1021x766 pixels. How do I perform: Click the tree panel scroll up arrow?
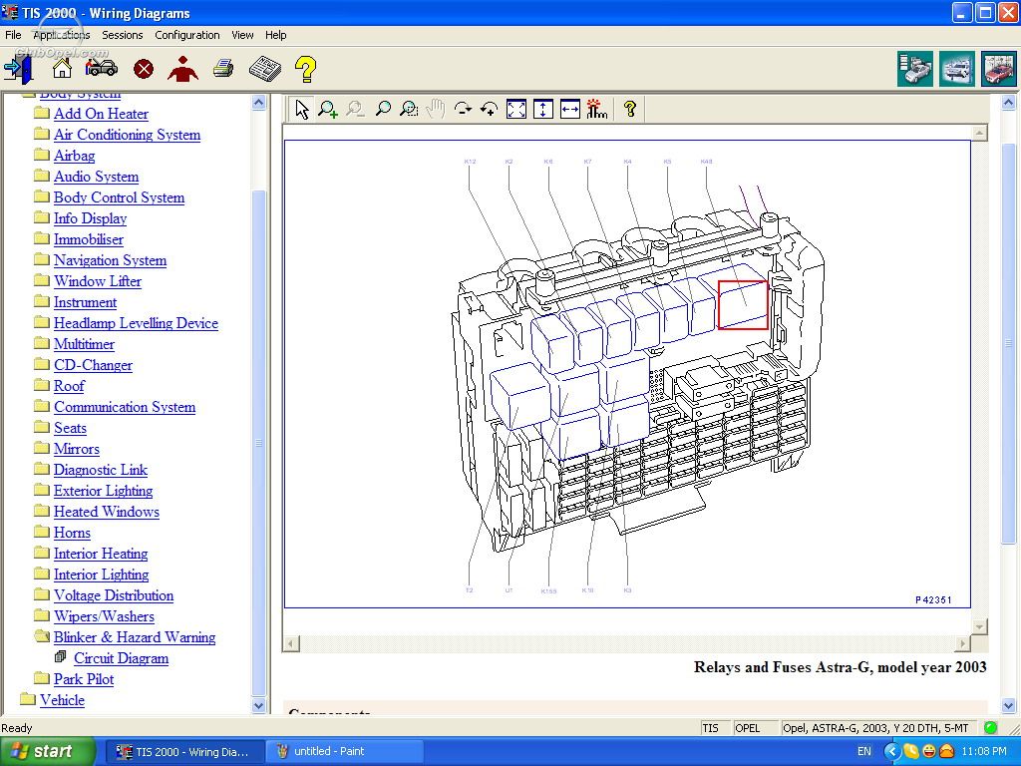point(258,103)
